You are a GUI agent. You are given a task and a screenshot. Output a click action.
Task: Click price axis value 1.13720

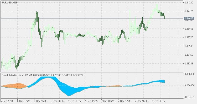click(x=189, y=37)
